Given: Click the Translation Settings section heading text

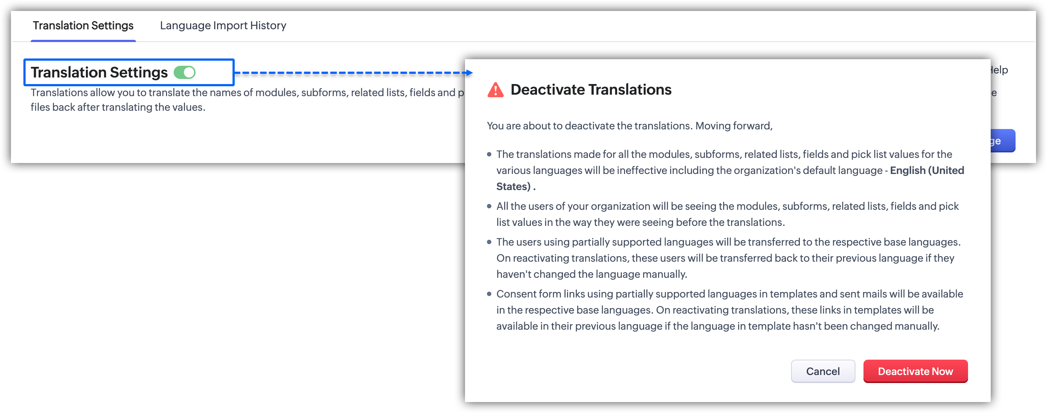Looking at the screenshot, I should click(99, 72).
